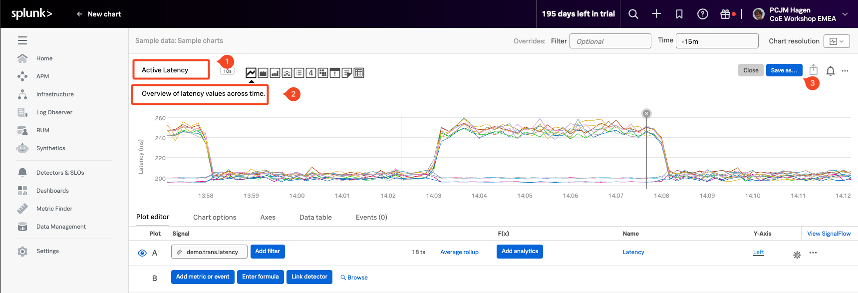Click the share chart icon
The image size is (858, 293).
click(x=813, y=70)
